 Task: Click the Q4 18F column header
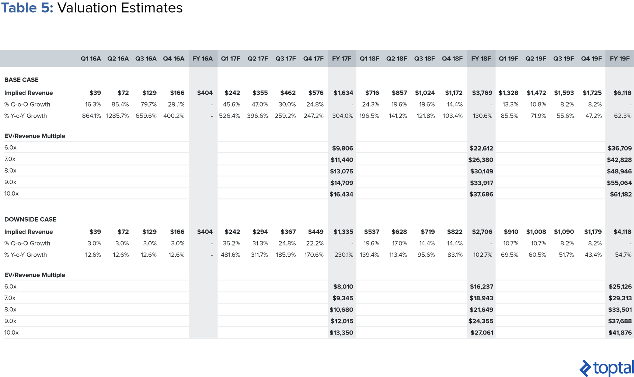(452, 59)
